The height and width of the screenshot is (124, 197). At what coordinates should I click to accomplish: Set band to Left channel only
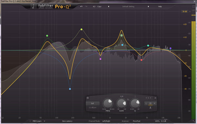[x=146, y=103]
